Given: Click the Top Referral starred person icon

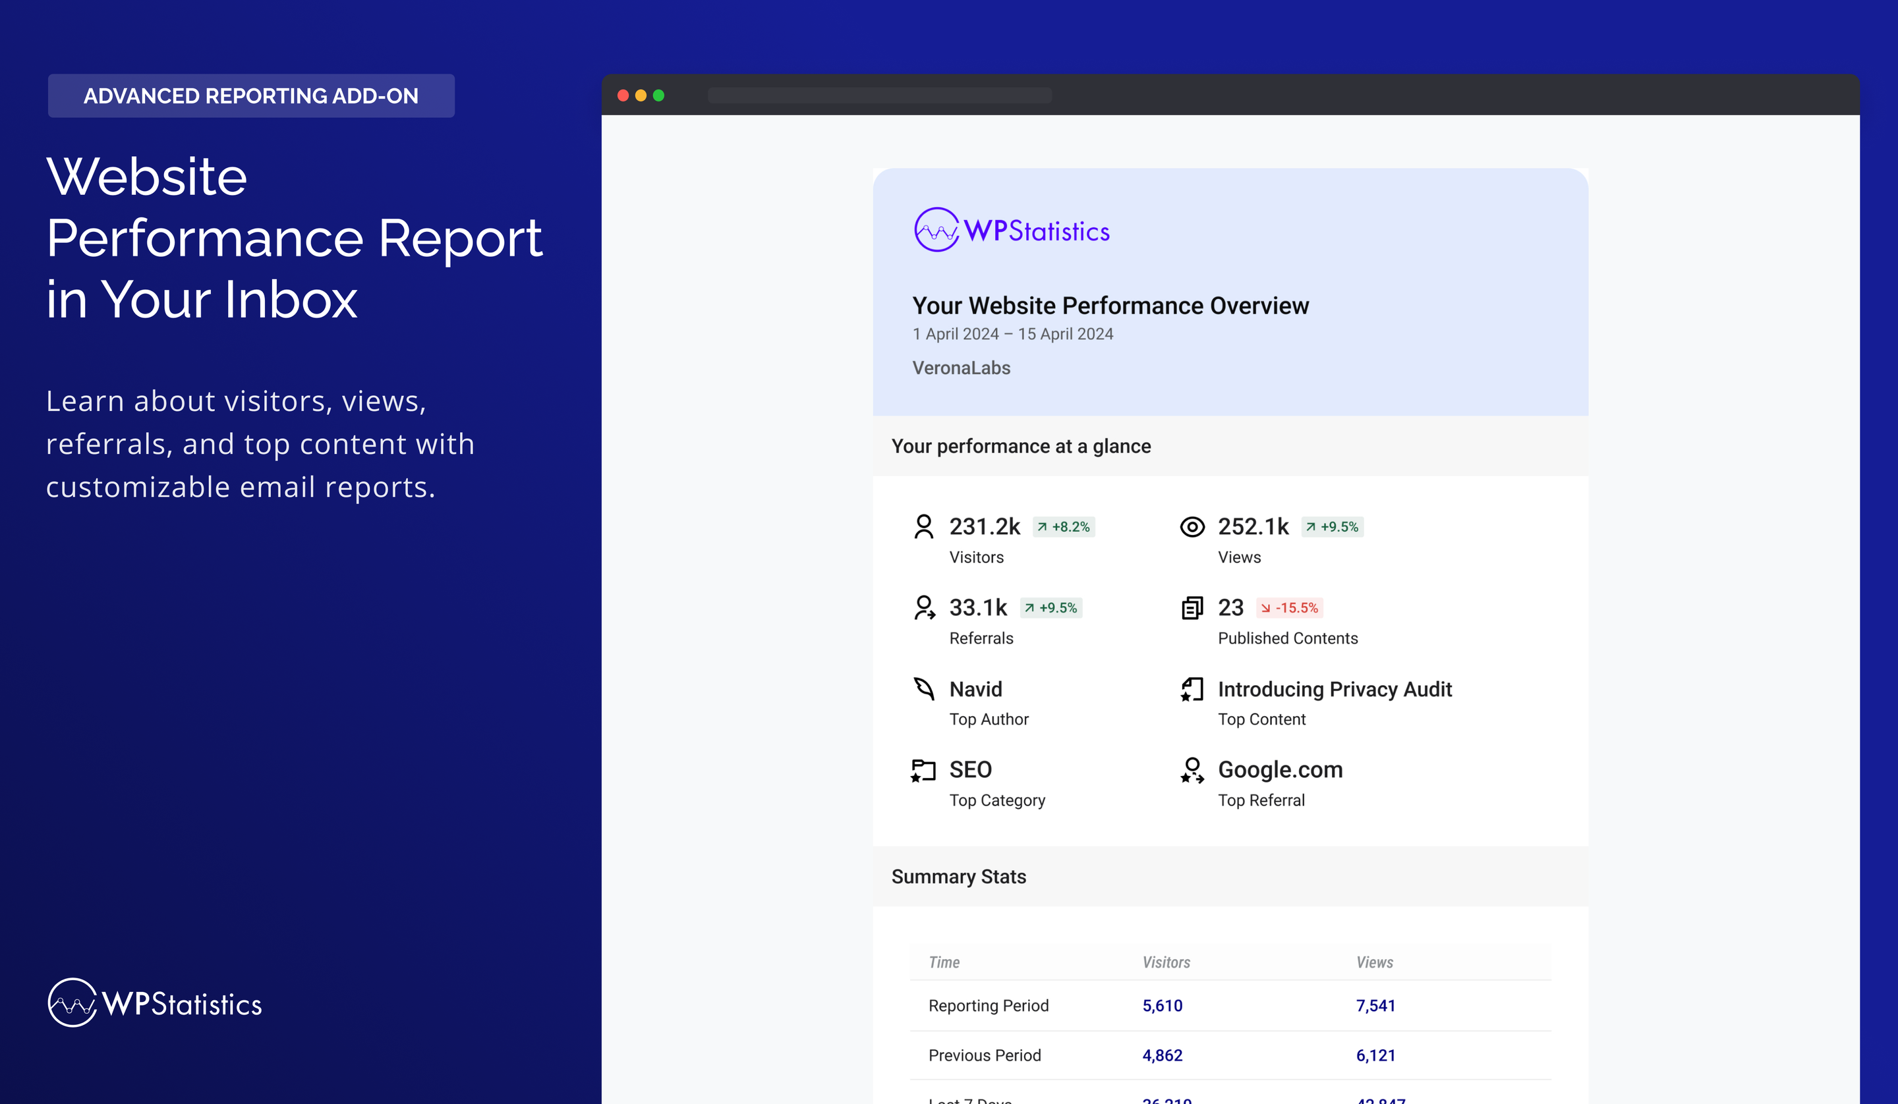Looking at the screenshot, I should [1192, 769].
